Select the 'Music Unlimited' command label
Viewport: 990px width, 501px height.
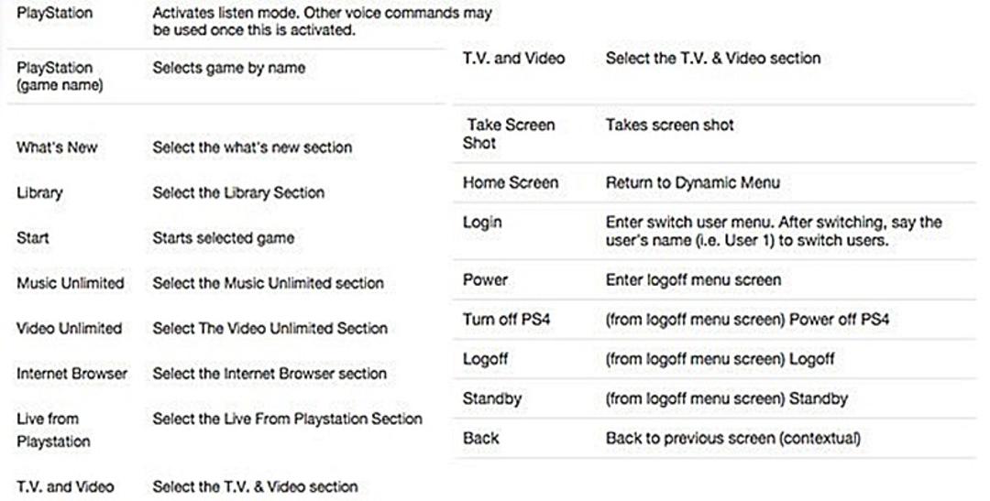coord(70,283)
